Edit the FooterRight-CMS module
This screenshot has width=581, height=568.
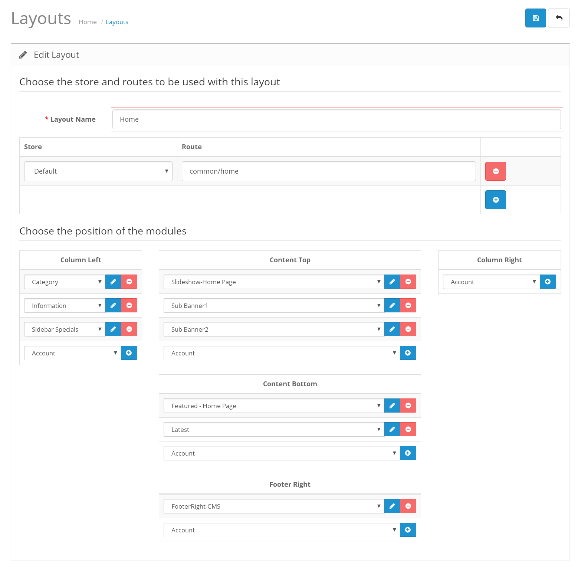click(392, 506)
